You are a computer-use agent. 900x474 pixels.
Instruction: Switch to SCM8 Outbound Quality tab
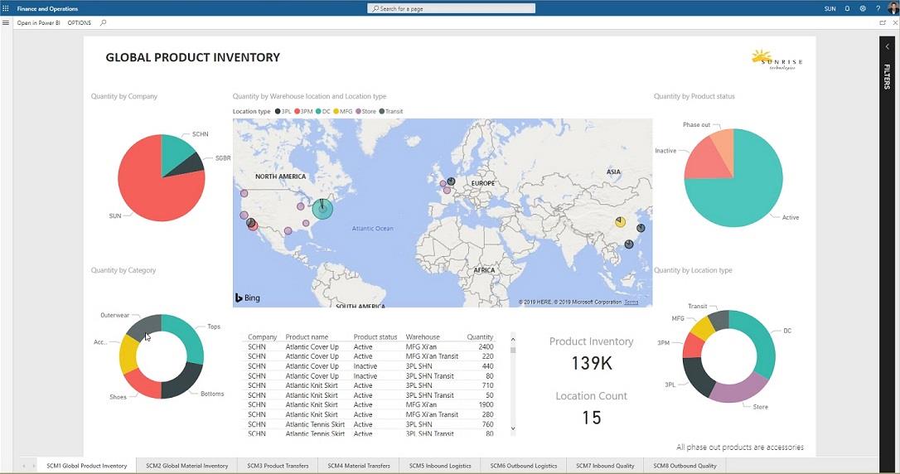tap(685, 466)
